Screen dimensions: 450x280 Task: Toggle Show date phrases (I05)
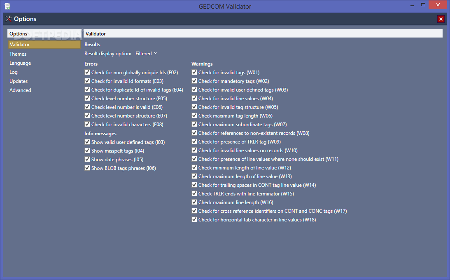(87, 159)
